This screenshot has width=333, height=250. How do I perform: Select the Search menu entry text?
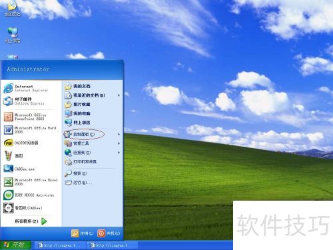click(x=80, y=173)
